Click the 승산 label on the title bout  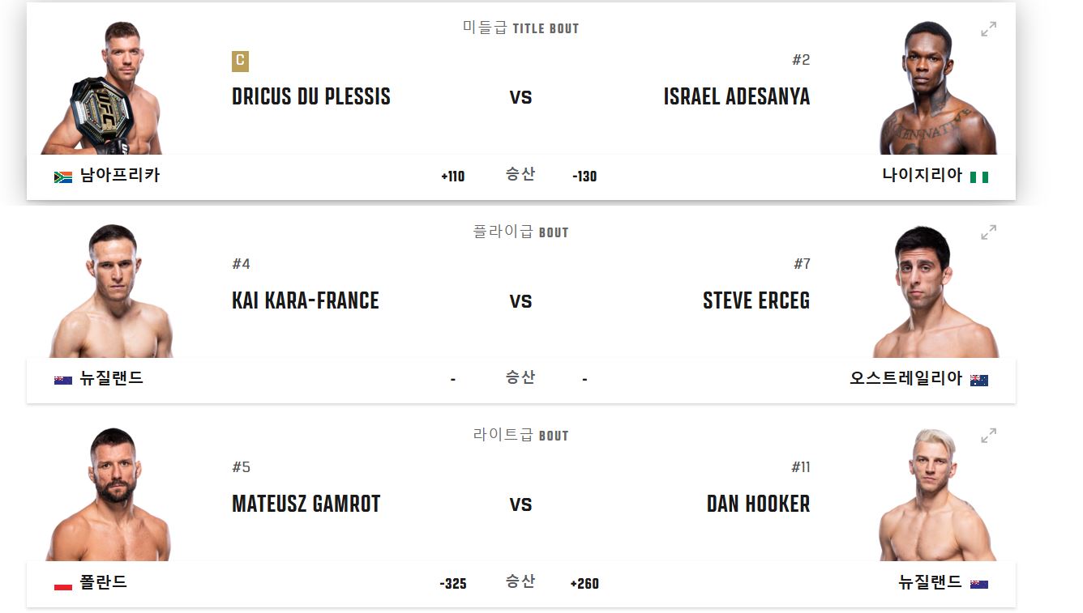(x=521, y=174)
